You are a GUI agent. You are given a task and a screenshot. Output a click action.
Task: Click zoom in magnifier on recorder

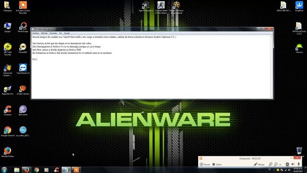[x=271, y=164]
